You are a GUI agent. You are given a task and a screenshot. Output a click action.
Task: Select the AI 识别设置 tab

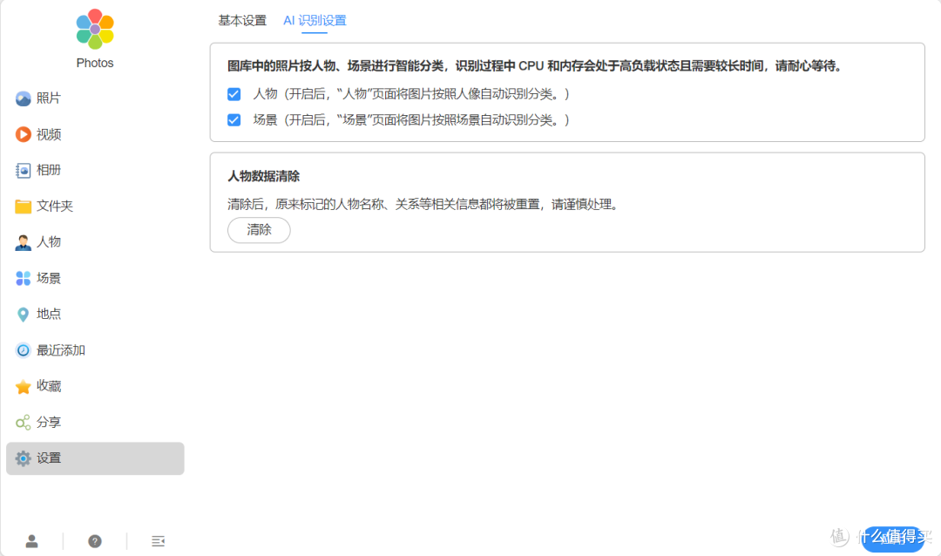pos(315,20)
